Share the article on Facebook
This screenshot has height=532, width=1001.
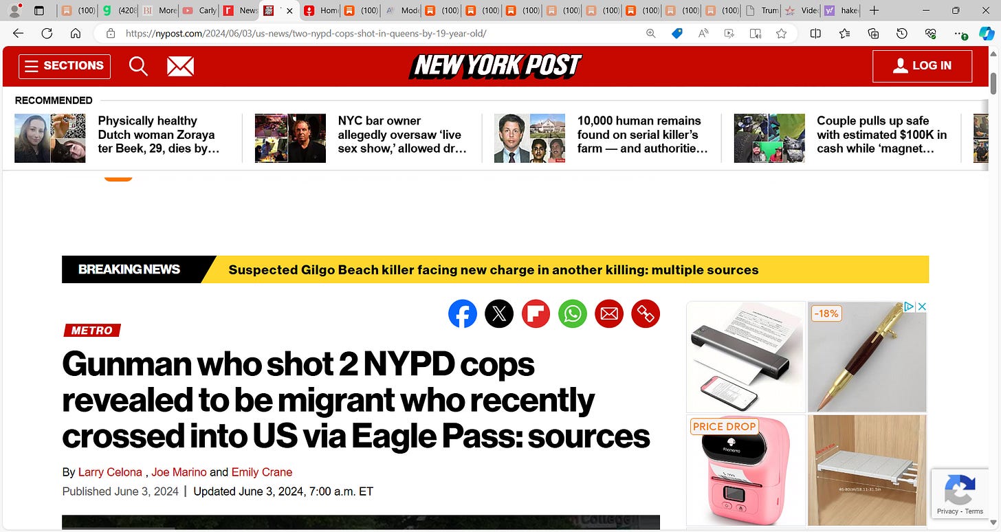pyautogui.click(x=463, y=314)
